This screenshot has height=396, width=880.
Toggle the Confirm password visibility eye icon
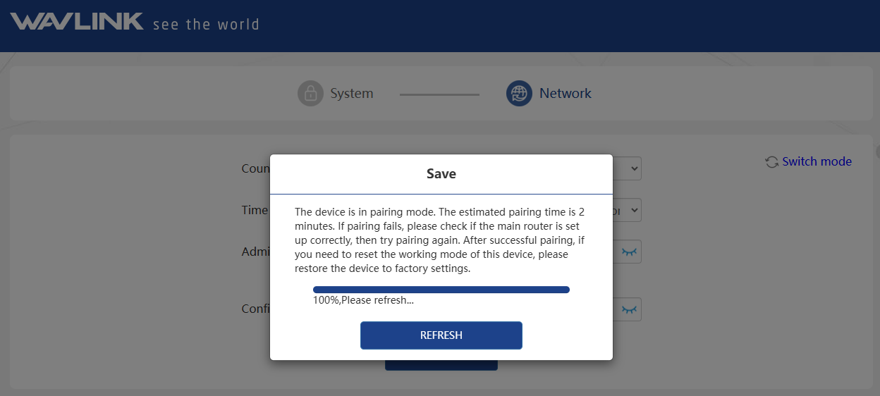[x=629, y=309]
